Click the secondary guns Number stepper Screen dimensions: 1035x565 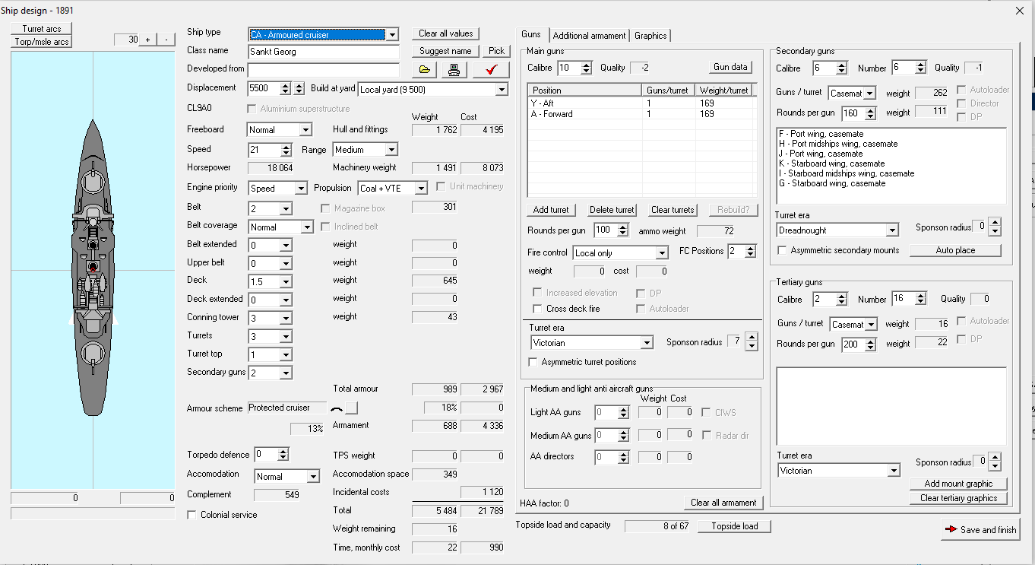pyautogui.click(x=921, y=68)
